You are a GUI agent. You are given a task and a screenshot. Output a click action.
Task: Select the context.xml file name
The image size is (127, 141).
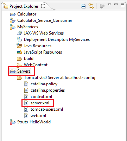pyautogui.click(x=41, y=97)
